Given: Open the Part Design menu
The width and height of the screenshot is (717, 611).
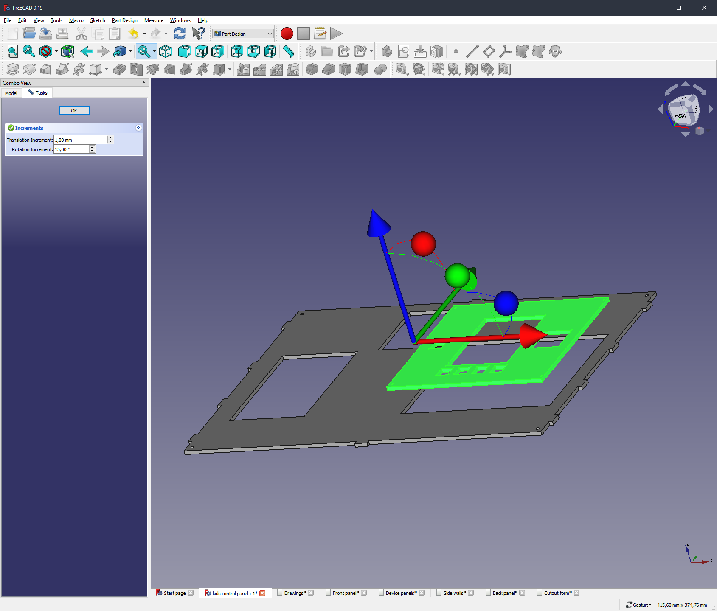Looking at the screenshot, I should (x=124, y=20).
